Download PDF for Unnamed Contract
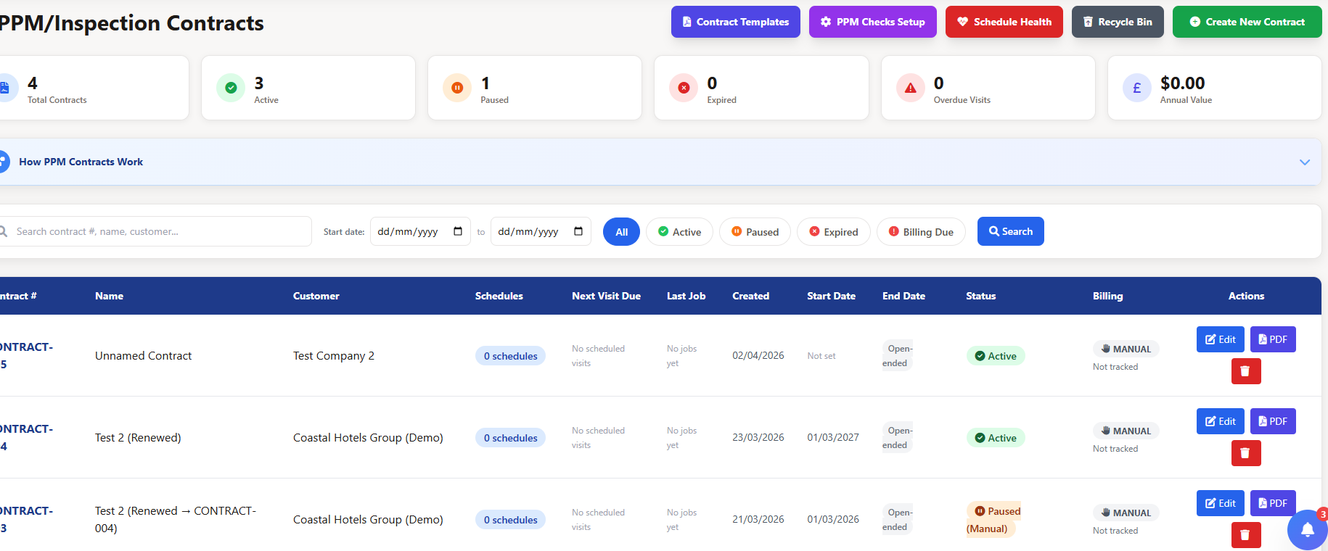The width and height of the screenshot is (1328, 551). (x=1273, y=339)
